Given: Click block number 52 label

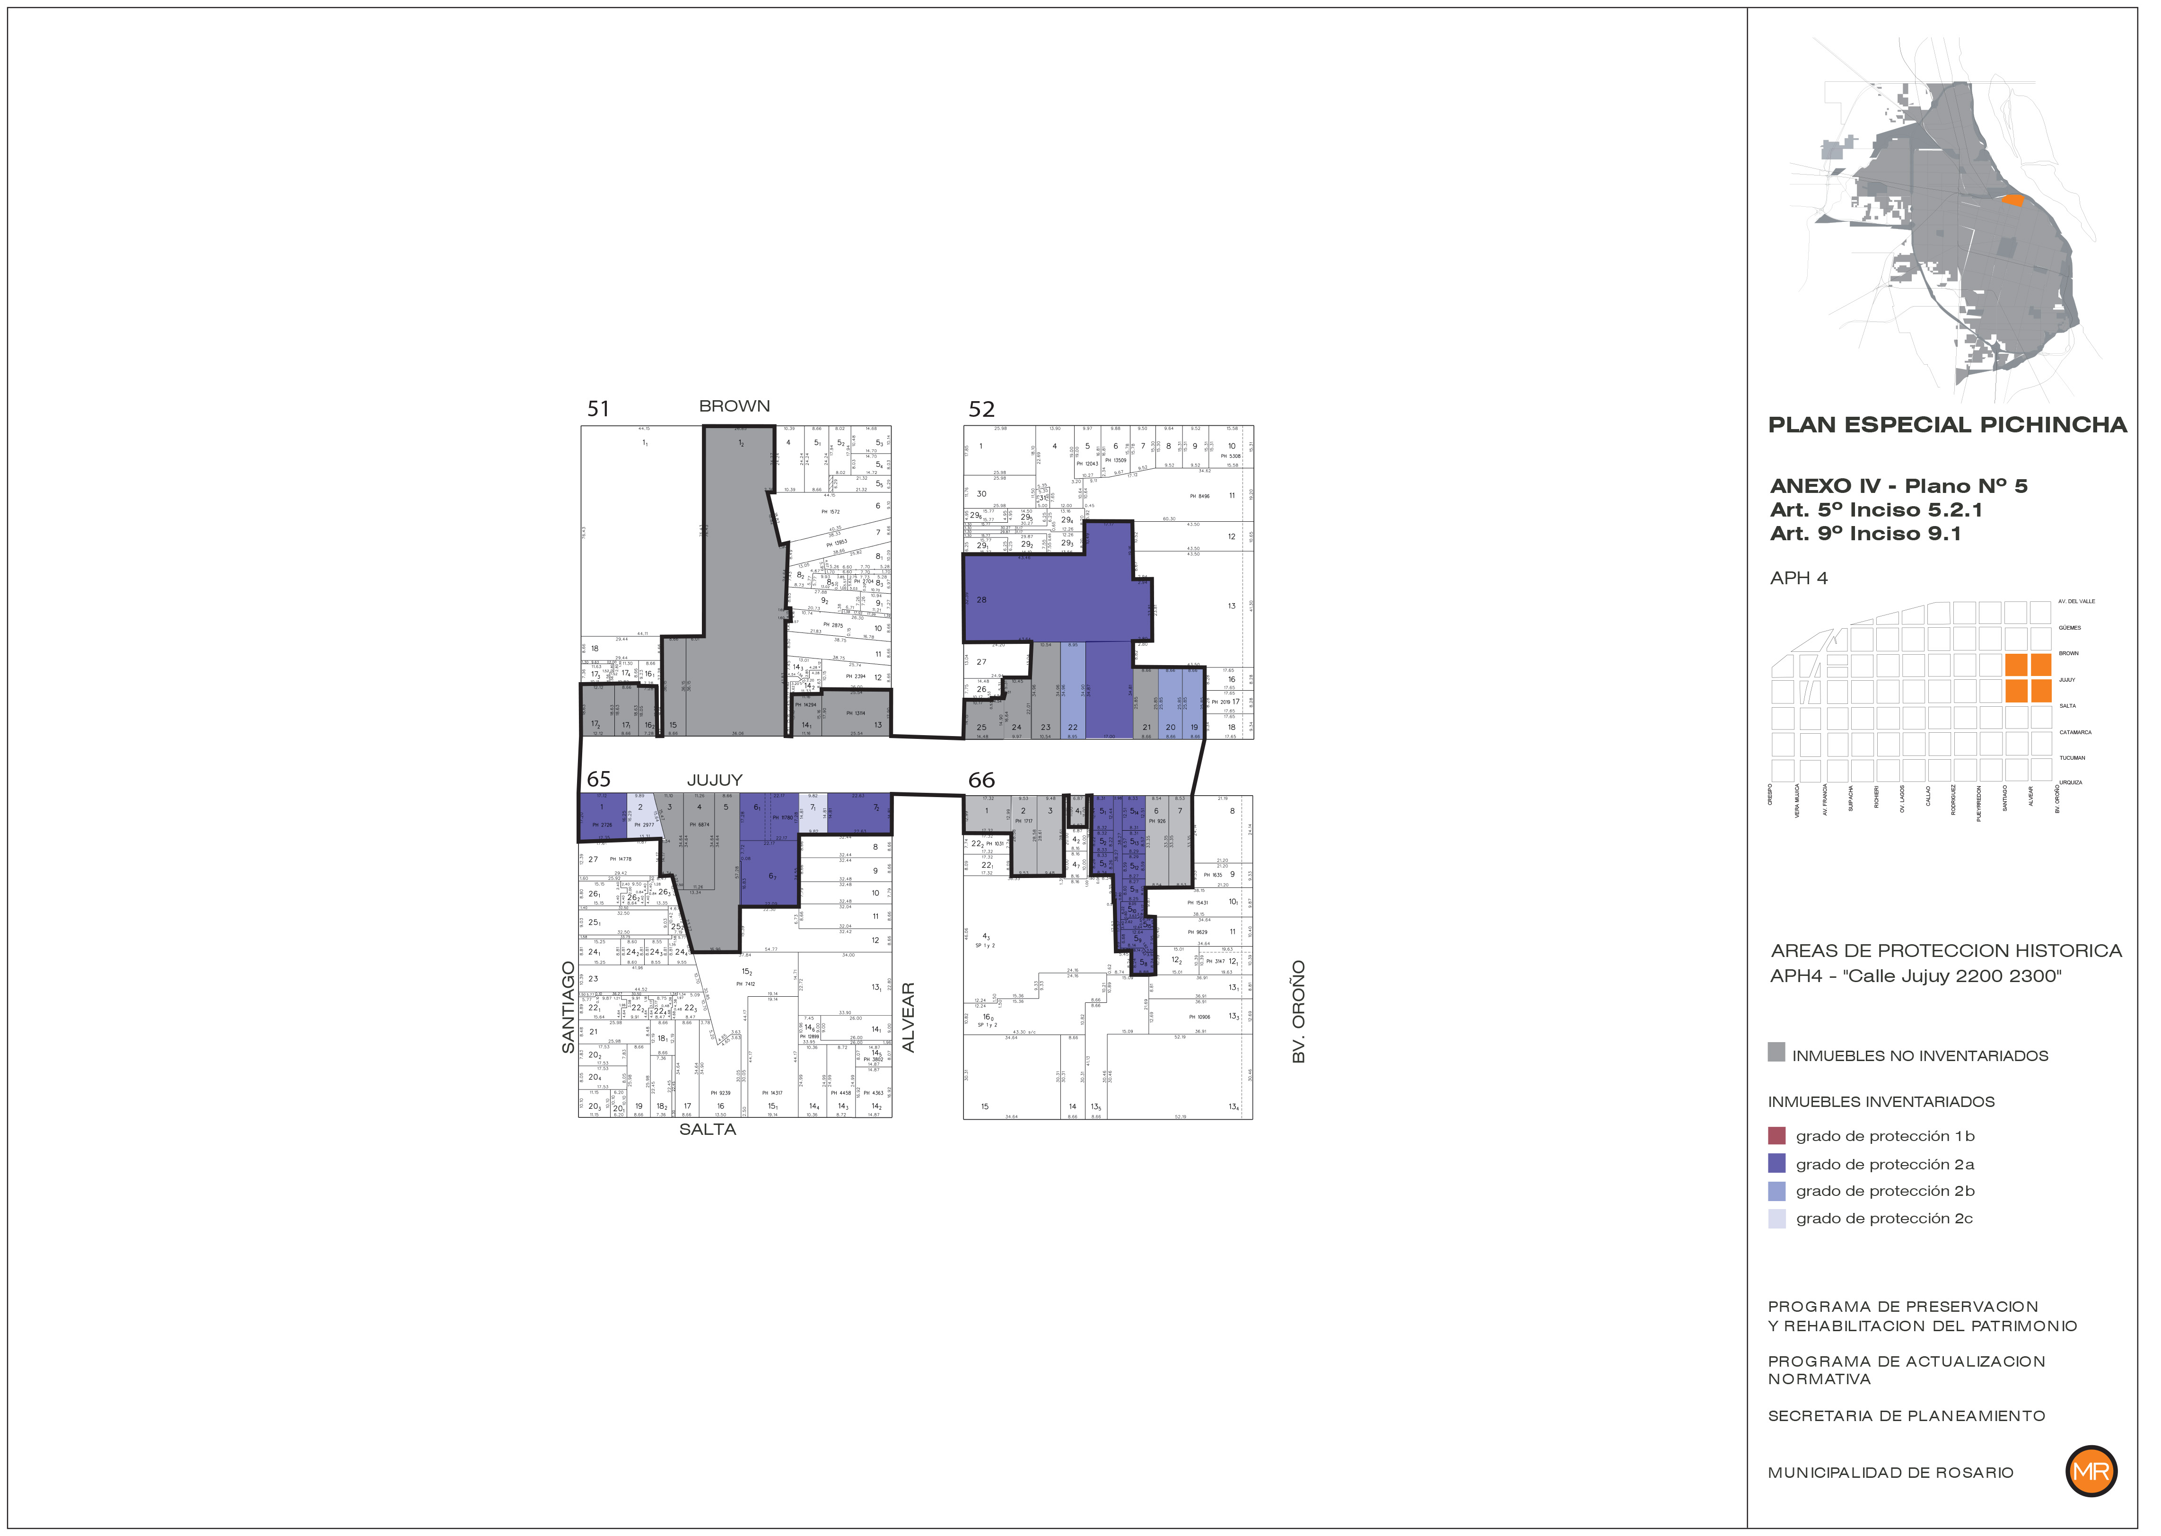Looking at the screenshot, I should click(x=981, y=409).
